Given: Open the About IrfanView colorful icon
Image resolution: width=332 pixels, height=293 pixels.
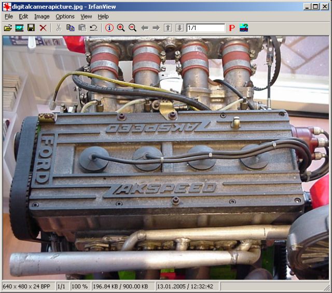Looking at the screenshot, I should (x=244, y=28).
